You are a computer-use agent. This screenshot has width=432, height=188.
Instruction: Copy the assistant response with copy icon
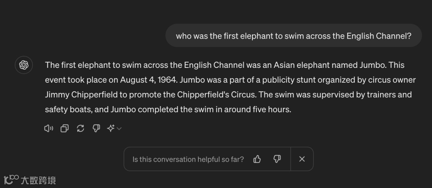pos(64,128)
